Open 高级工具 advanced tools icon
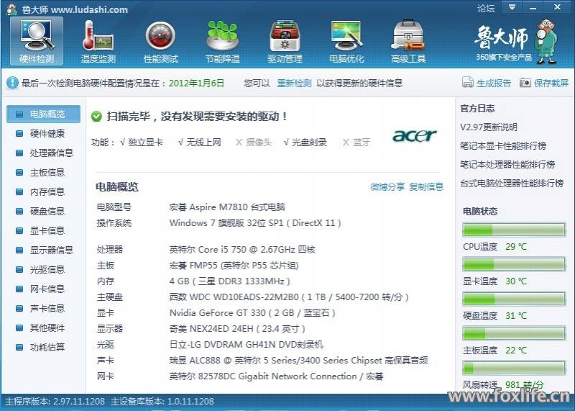 tap(408, 40)
